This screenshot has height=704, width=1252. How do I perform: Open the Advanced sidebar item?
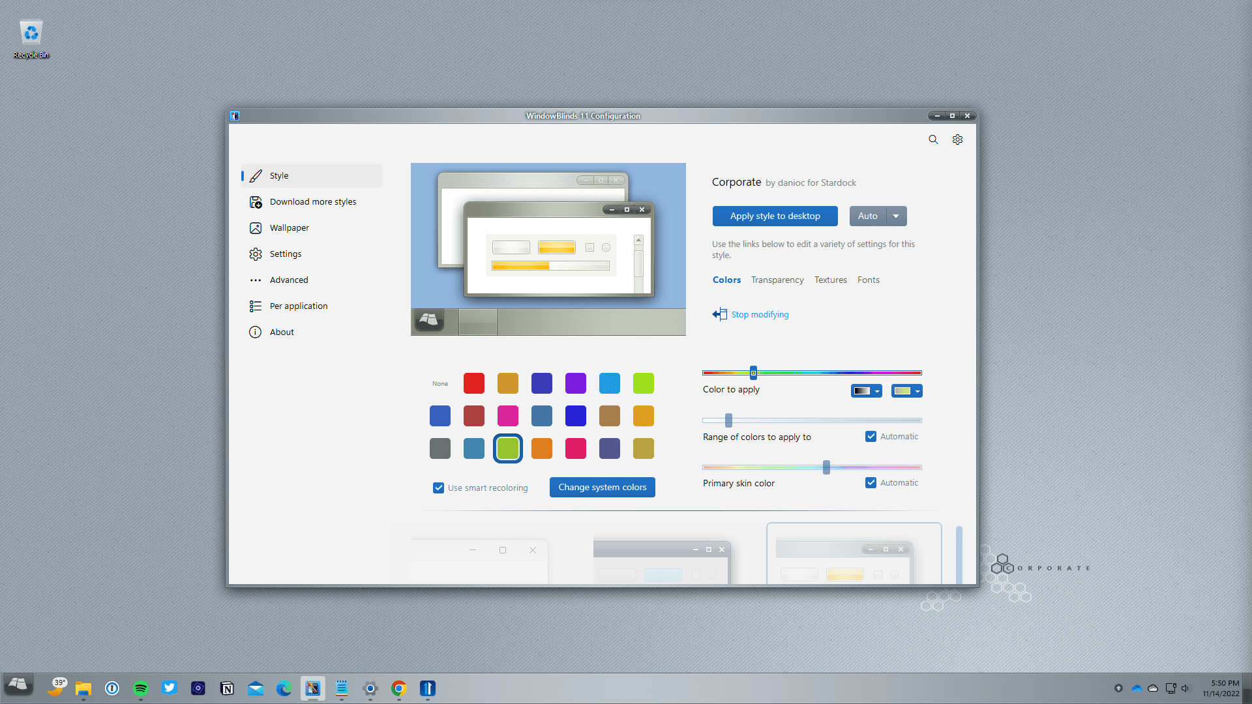click(x=256, y=280)
